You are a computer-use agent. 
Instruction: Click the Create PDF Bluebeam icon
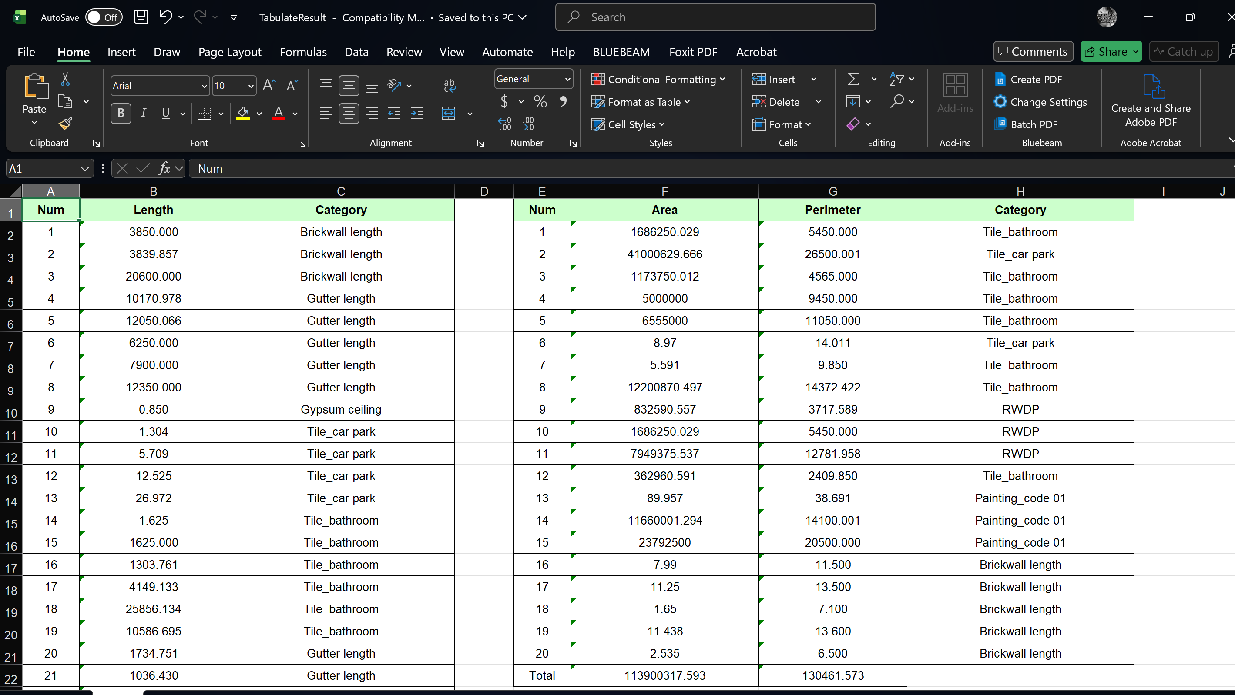pyautogui.click(x=1000, y=79)
